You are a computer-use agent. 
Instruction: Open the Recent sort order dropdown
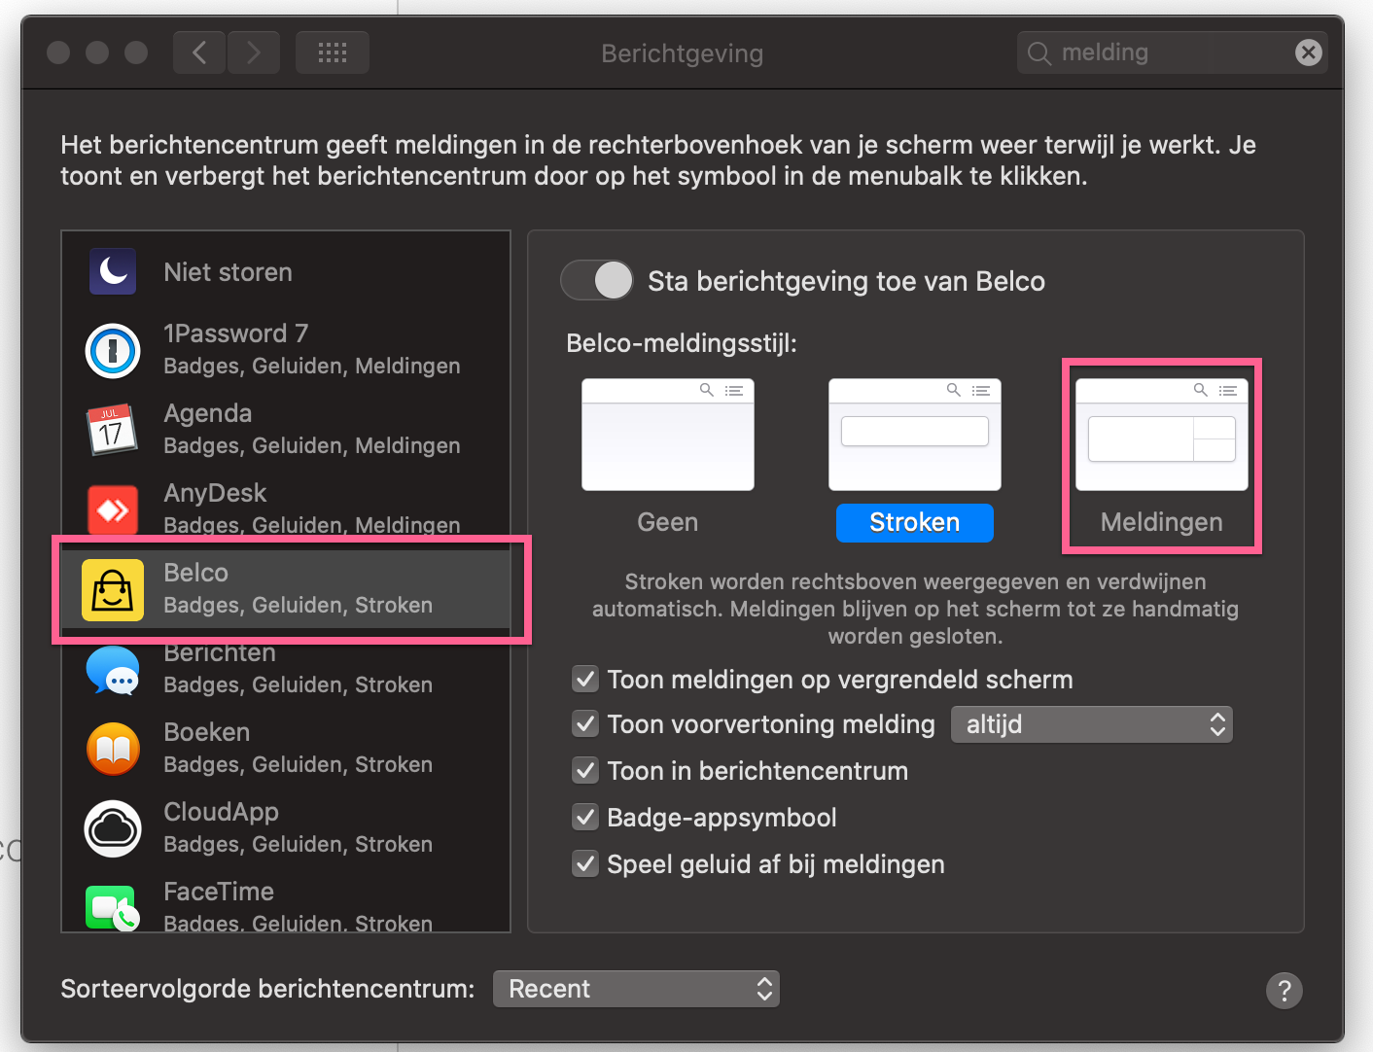636,989
